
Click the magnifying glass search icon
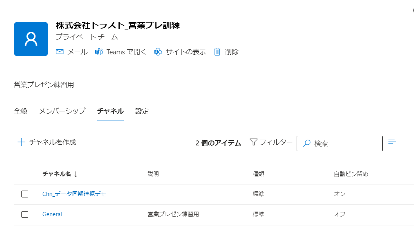pos(307,144)
